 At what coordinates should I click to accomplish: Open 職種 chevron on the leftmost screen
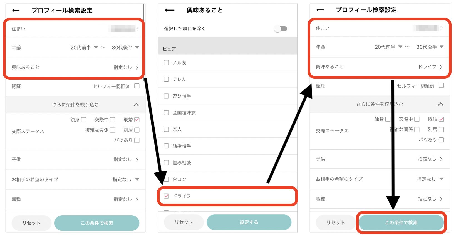(x=137, y=199)
